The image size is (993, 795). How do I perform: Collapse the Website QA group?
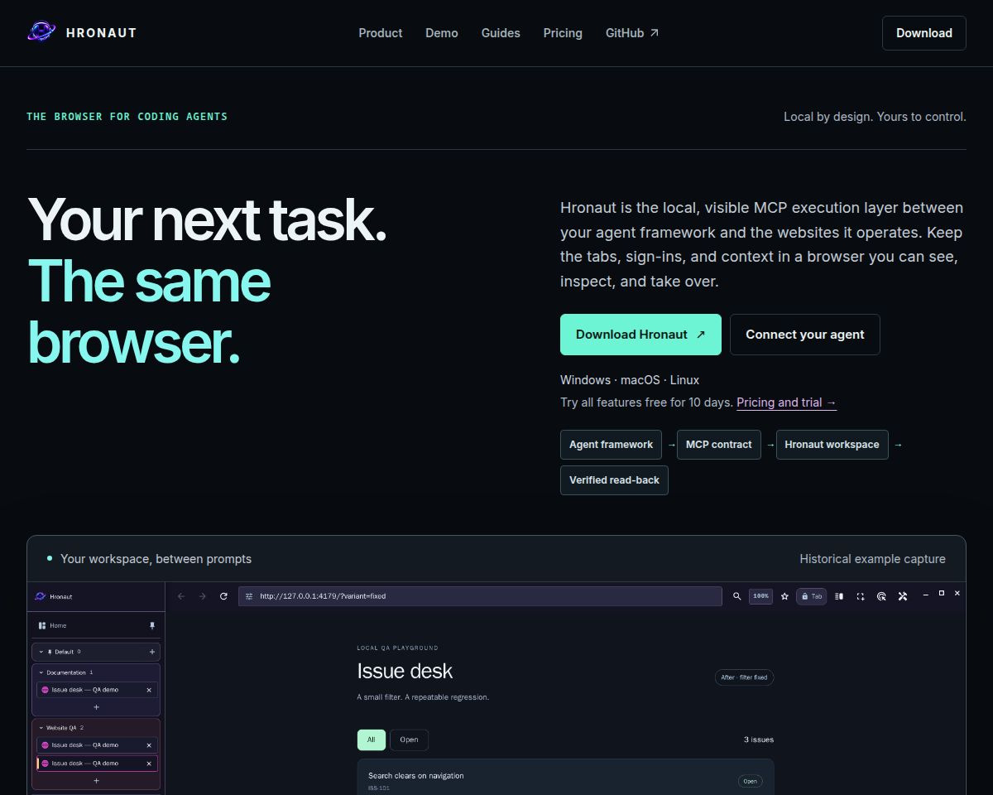41,728
